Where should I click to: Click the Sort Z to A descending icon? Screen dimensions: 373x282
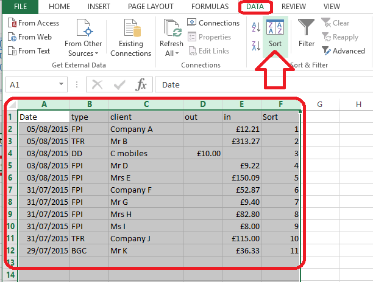pyautogui.click(x=256, y=45)
